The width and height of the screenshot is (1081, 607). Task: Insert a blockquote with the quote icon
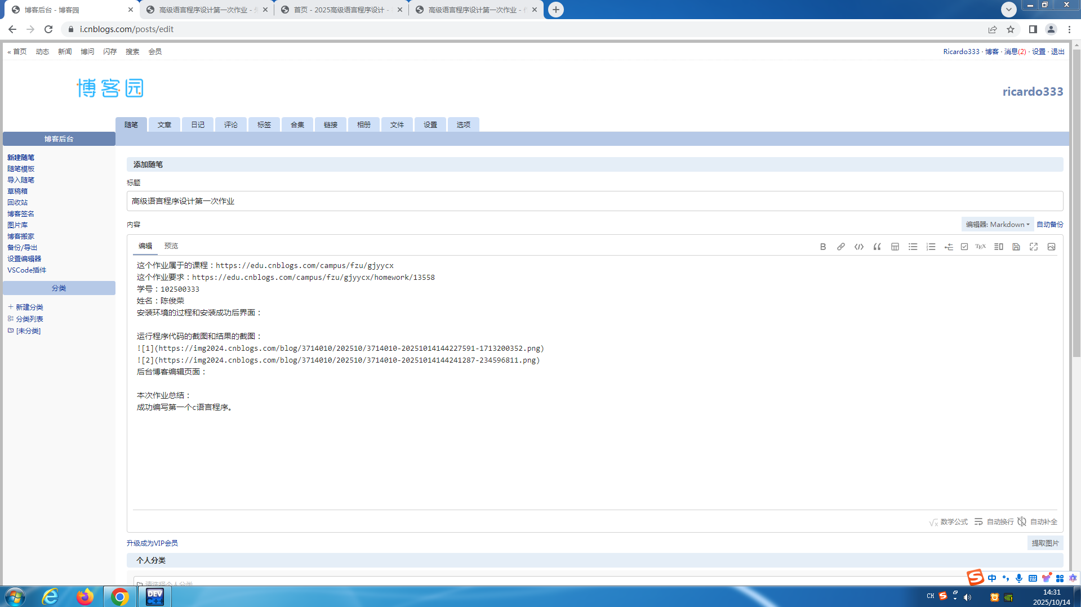(x=877, y=247)
